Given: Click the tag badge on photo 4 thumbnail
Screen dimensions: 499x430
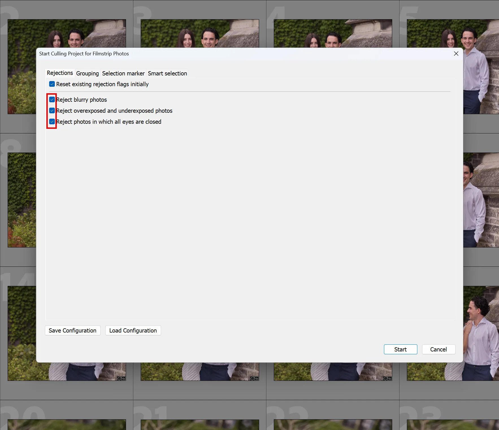Looking at the screenshot, I should click(x=385, y=379).
